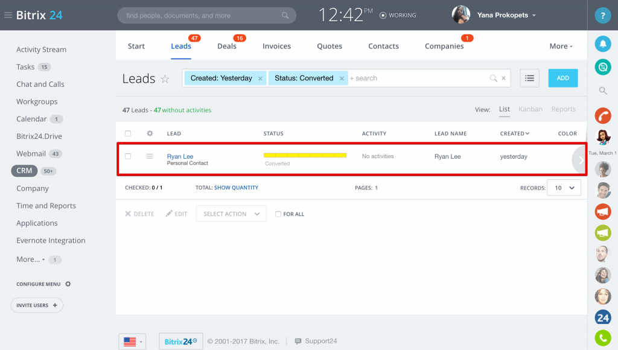Select the List view
This screenshot has width=618, height=350.
(505, 109)
